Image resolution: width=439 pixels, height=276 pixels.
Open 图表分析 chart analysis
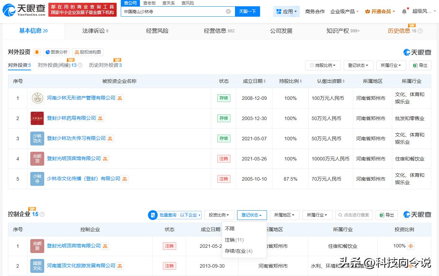56,52
